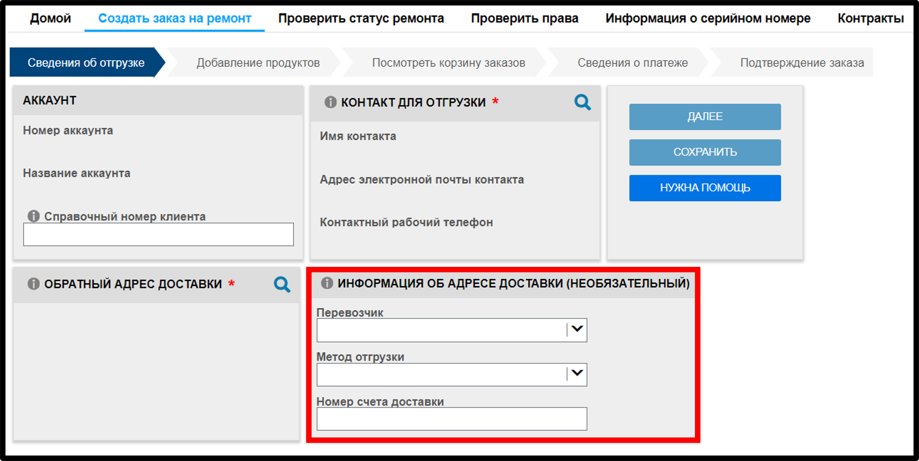
Task: Go to Посмотреть корзину заказов step
Action: (x=448, y=62)
